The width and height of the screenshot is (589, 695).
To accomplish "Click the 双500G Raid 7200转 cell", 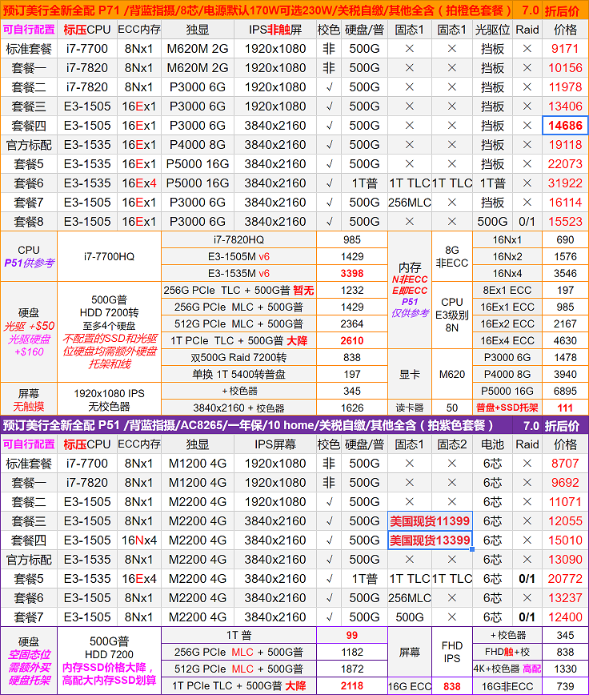I will (x=238, y=358).
